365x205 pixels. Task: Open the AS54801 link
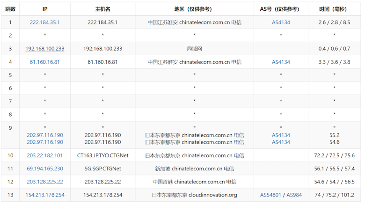pos(270,195)
